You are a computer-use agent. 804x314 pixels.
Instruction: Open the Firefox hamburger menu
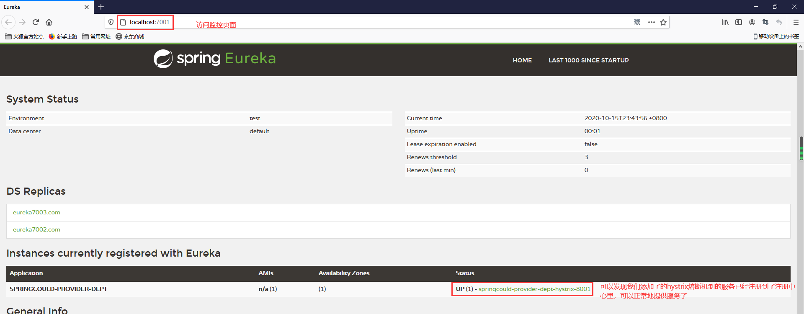796,22
